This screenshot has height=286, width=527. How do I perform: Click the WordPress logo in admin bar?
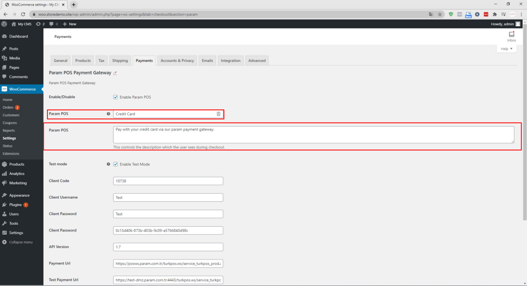pyautogui.click(x=4, y=24)
